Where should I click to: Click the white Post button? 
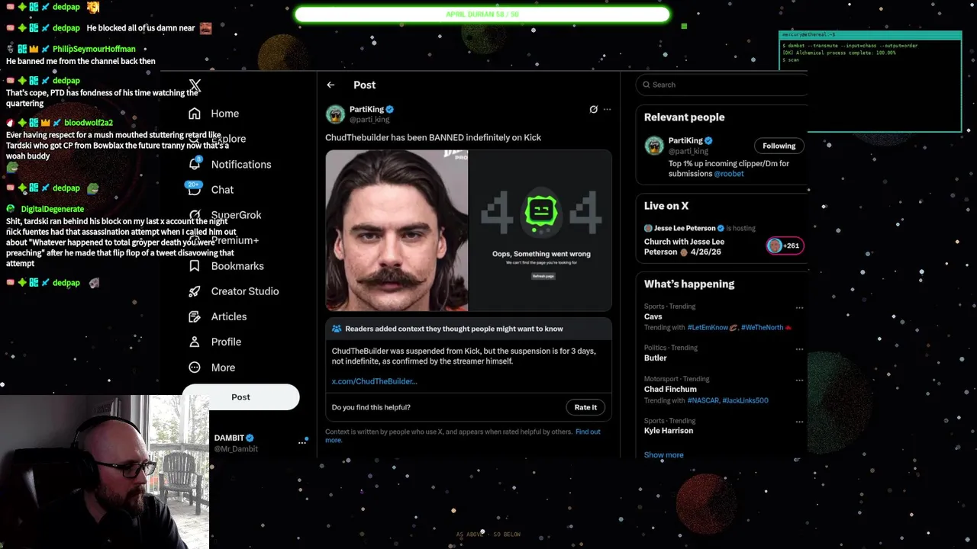pyautogui.click(x=240, y=397)
